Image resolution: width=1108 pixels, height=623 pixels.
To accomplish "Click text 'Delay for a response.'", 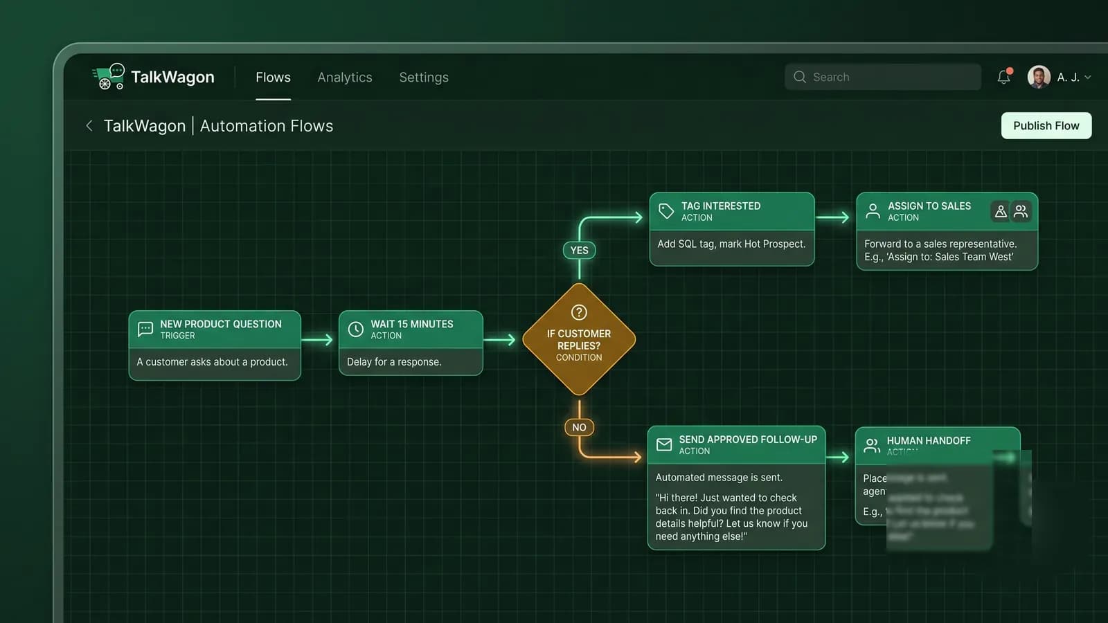I will [394, 362].
